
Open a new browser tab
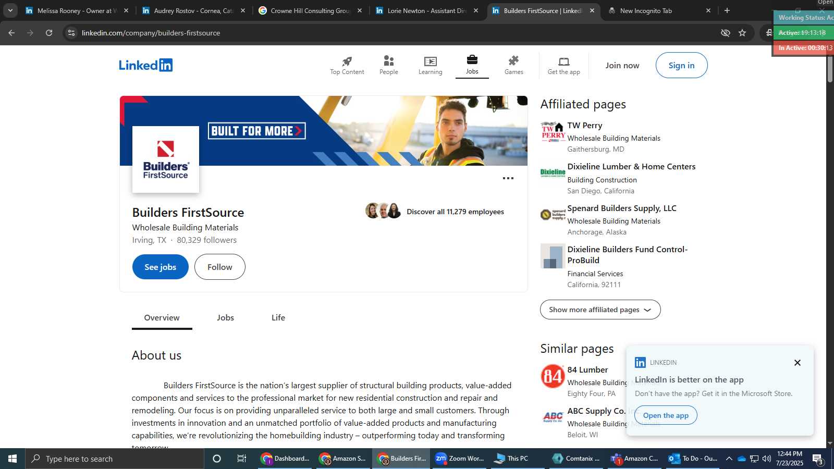click(727, 10)
